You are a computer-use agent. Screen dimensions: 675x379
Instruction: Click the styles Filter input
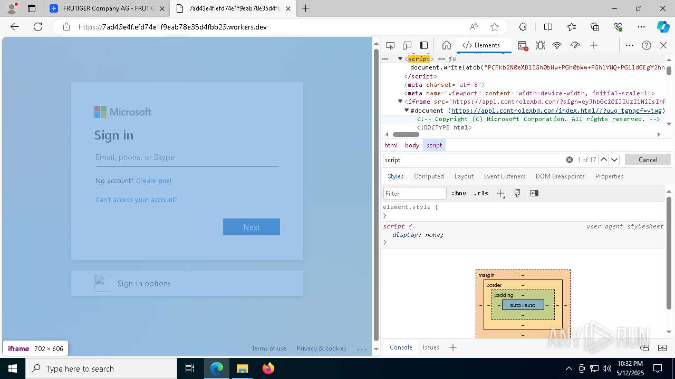[415, 193]
